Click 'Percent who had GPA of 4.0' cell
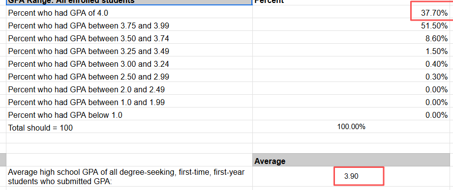Screen dimensions: 453x190 [129, 13]
